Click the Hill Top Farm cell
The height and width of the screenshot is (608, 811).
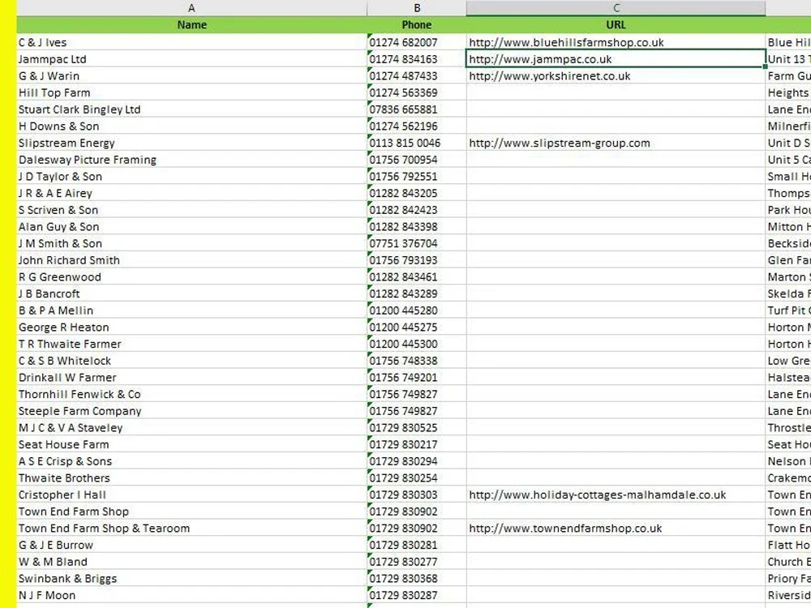coord(191,92)
